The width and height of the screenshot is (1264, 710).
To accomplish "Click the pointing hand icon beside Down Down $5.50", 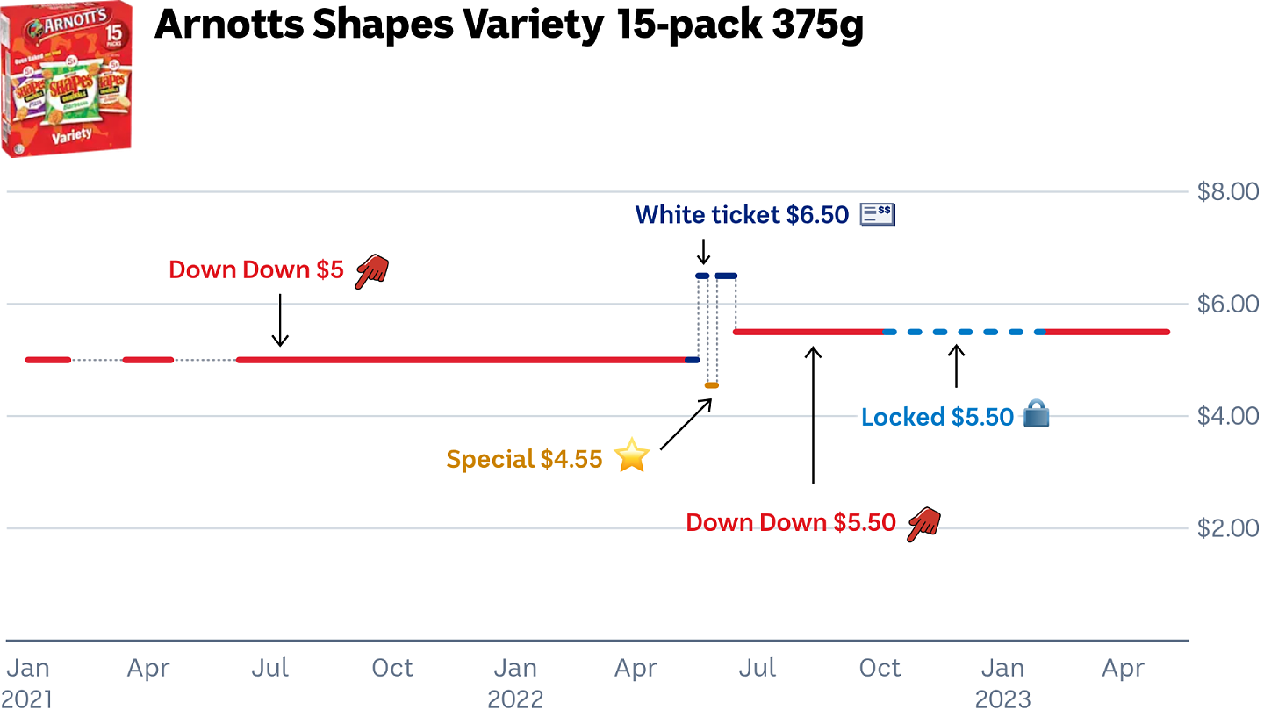I will [x=923, y=523].
